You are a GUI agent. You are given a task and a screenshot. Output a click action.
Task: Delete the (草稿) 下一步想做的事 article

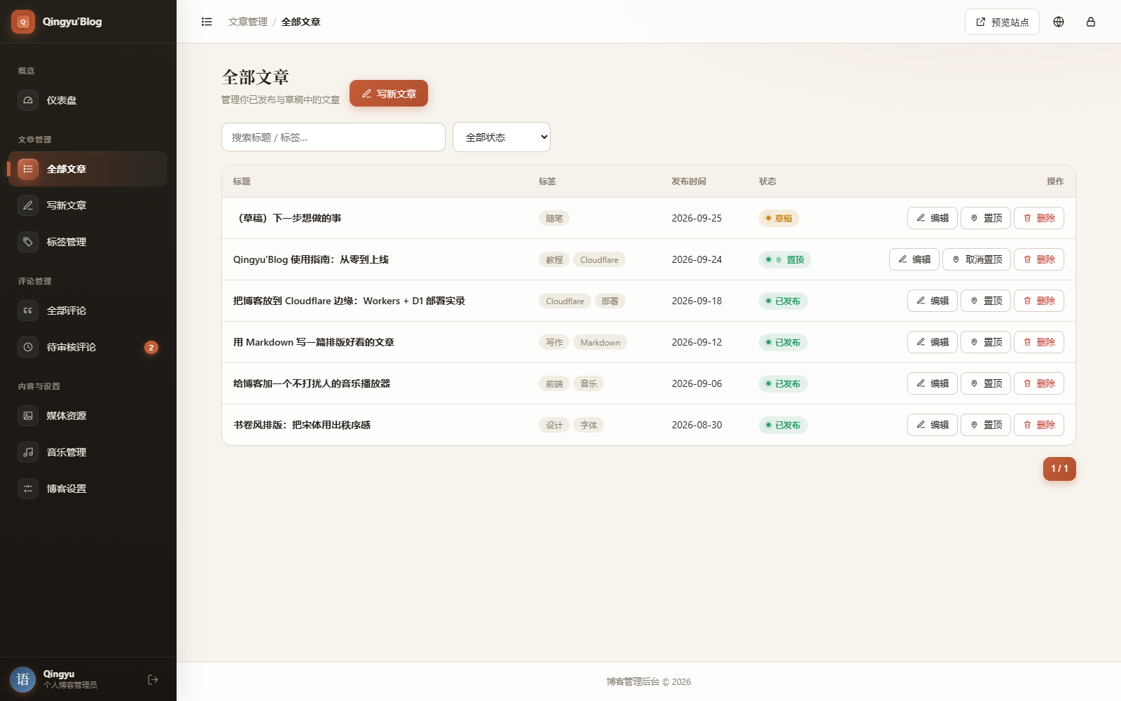coord(1039,218)
